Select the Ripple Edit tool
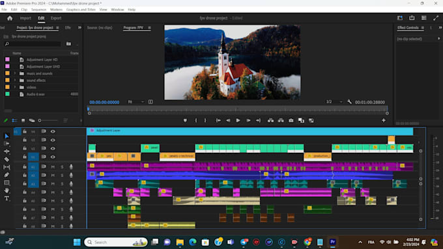Viewport: 443px width, 249px height. [x=7, y=151]
